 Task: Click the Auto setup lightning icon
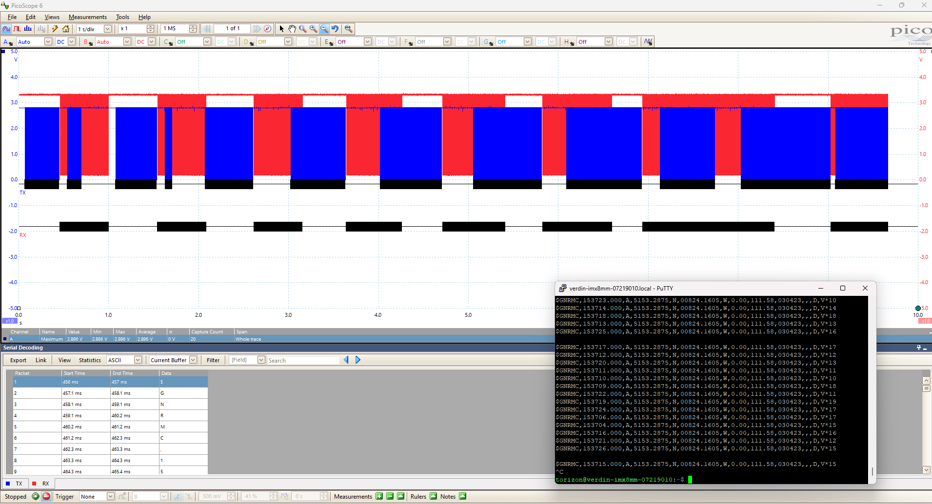[55, 29]
